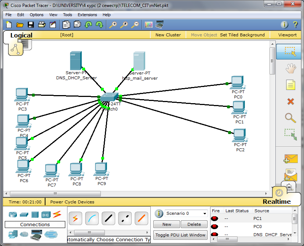Click the Redo green arrow icon
The width and height of the screenshot is (304, 246).
pyautogui.click(x=99, y=25)
